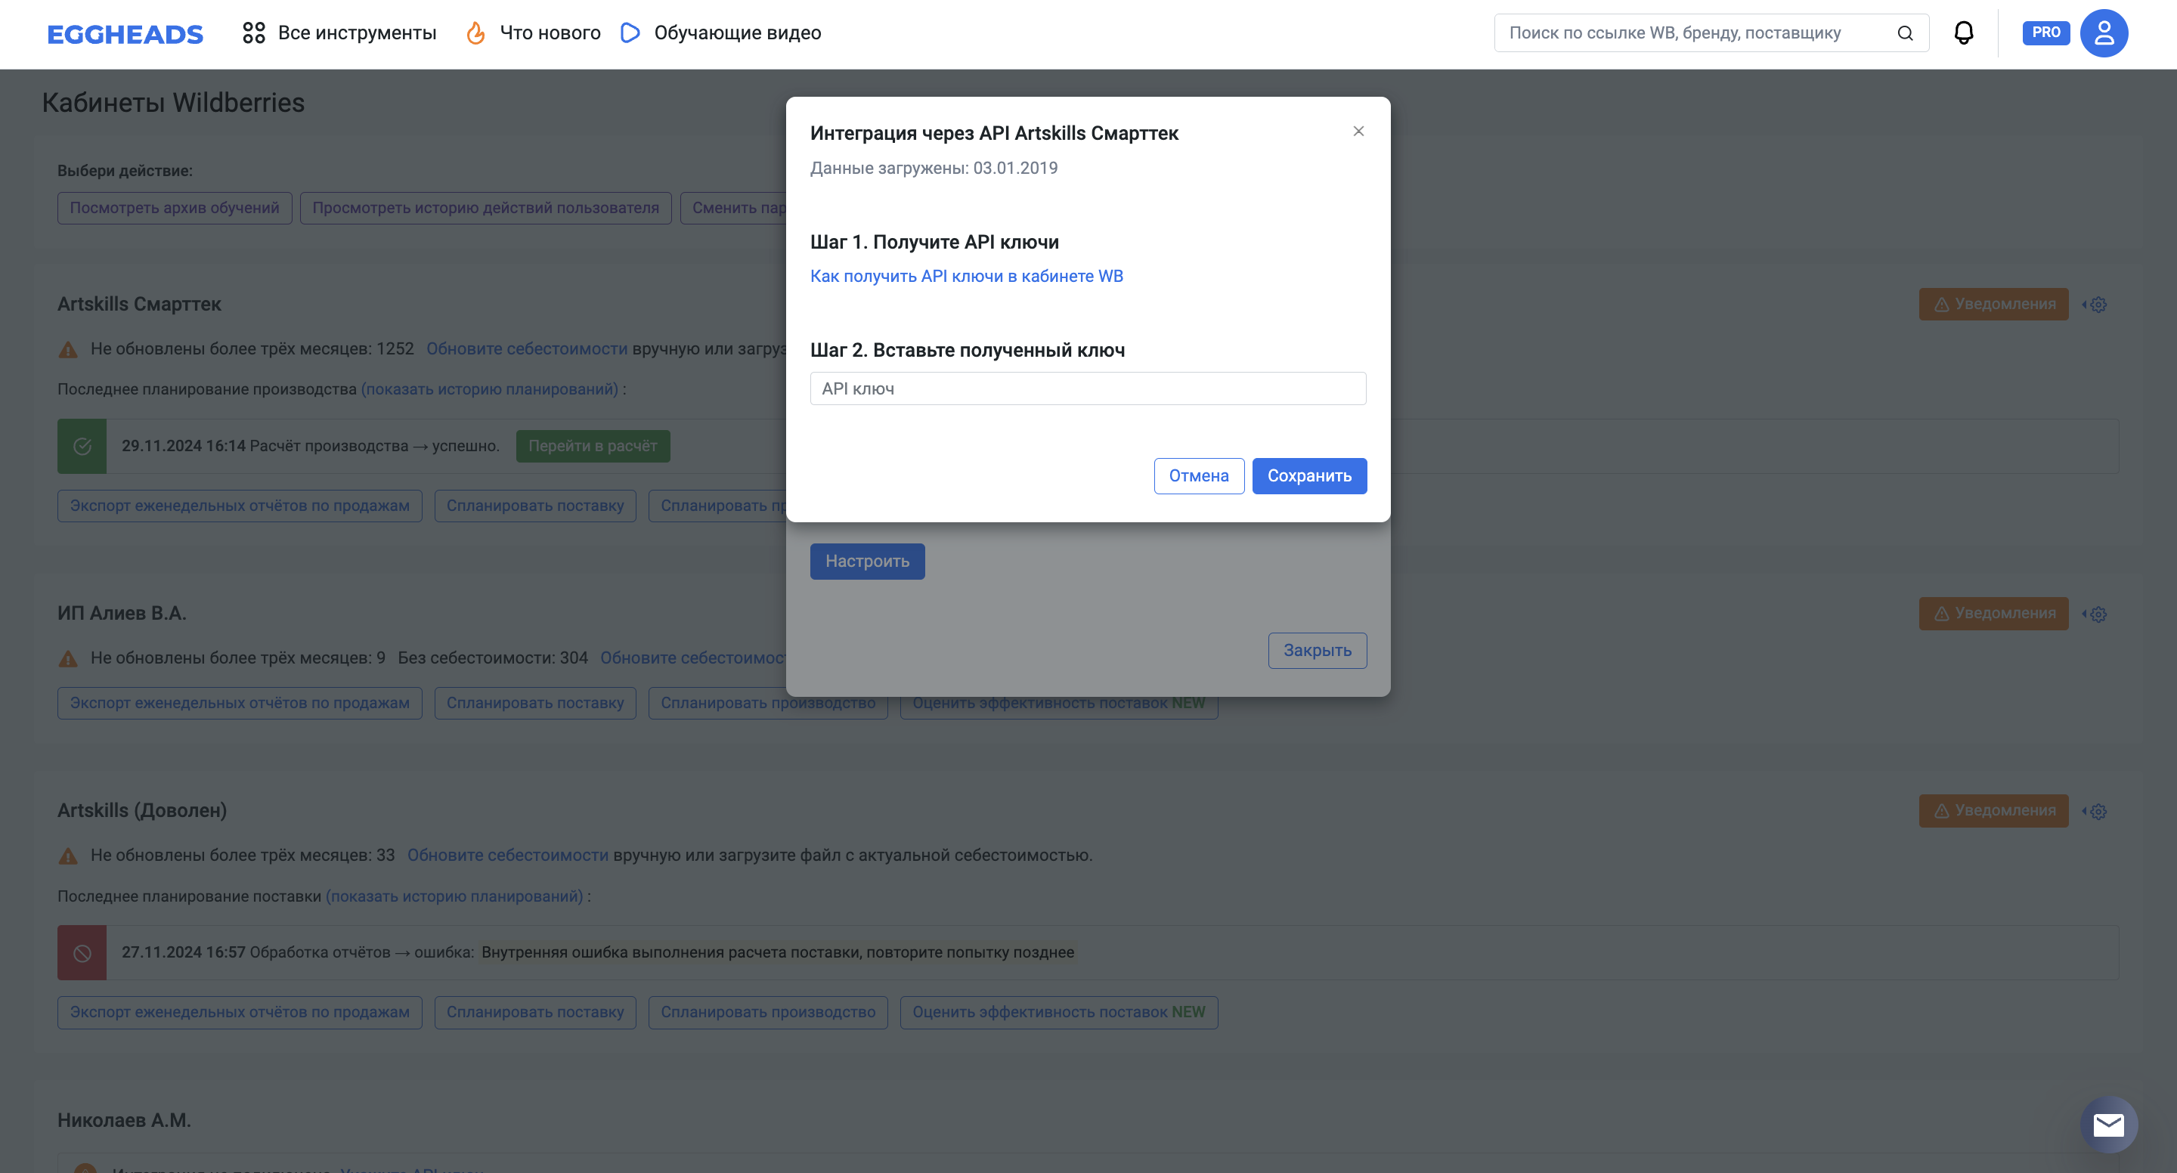Export weekly sales reports for Artskills (Доволен)

[239, 1013]
